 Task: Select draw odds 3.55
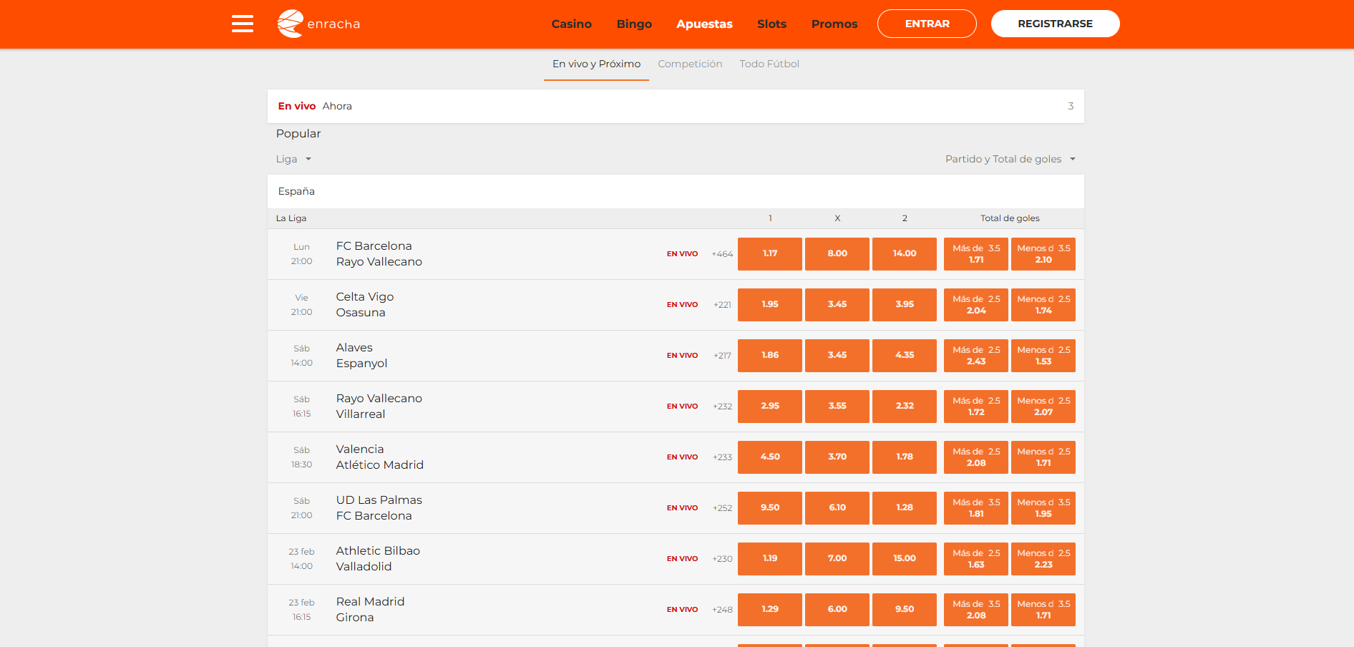point(837,407)
